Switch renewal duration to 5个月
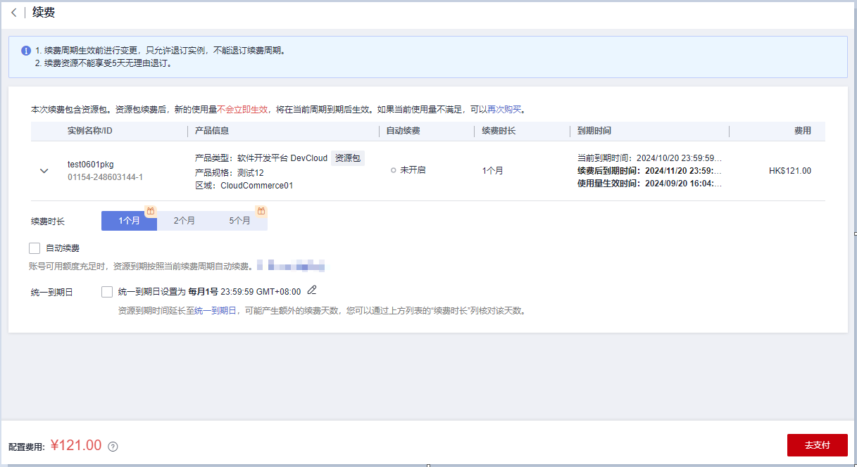The height and width of the screenshot is (467, 857). [239, 221]
